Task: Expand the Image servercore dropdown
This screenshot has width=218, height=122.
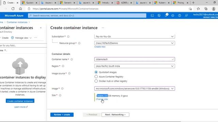Action: [135, 88]
